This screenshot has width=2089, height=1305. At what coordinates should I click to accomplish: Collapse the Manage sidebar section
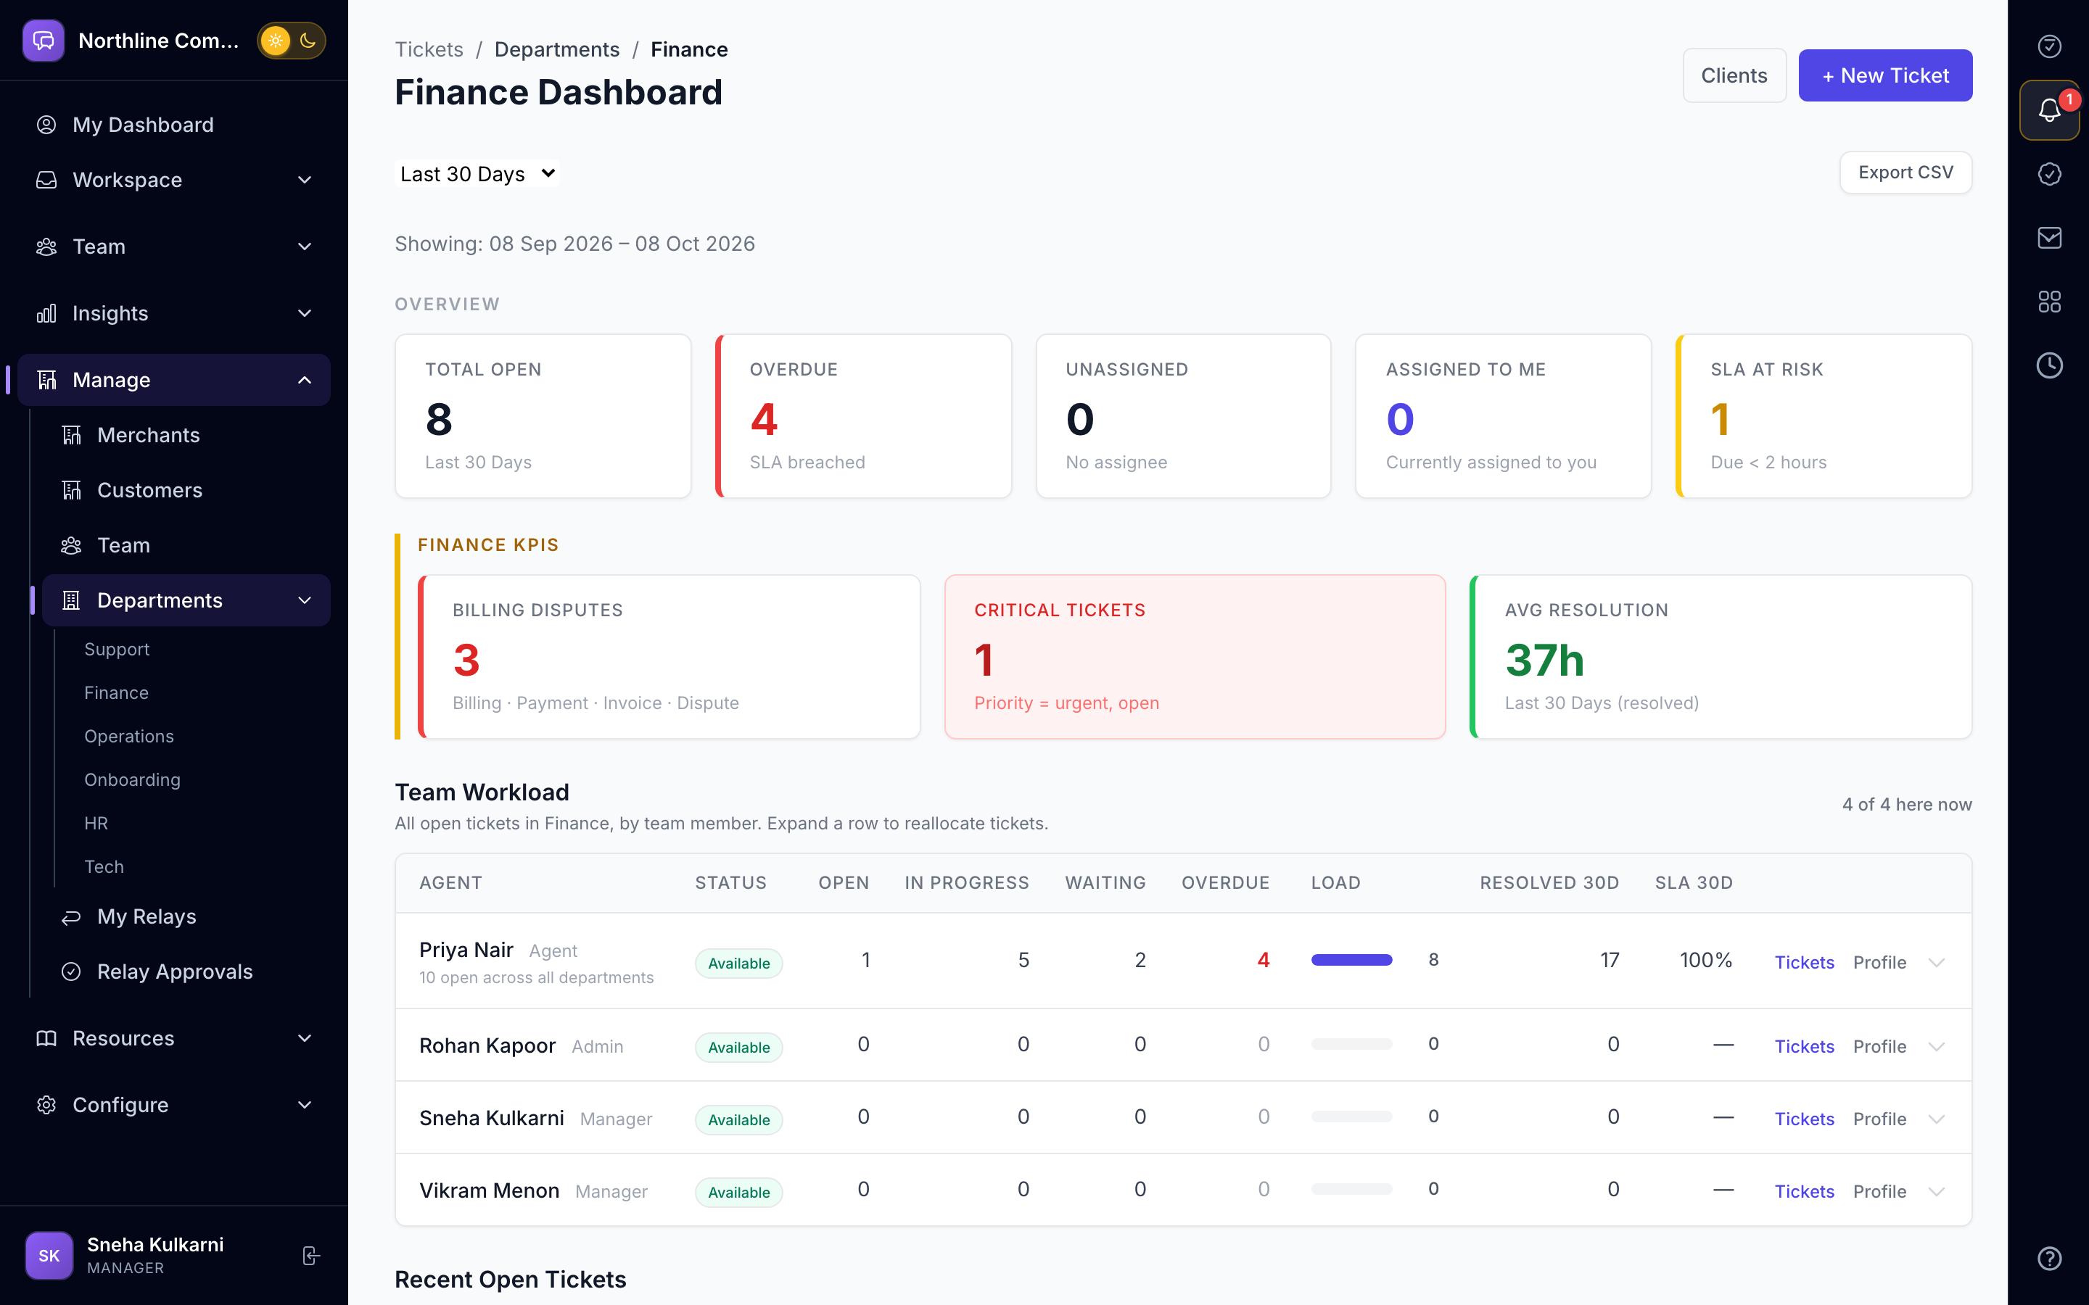[x=173, y=380]
